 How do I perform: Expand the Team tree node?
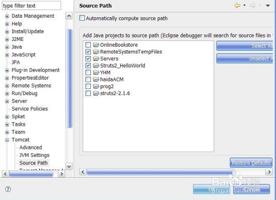click(x=7, y=132)
